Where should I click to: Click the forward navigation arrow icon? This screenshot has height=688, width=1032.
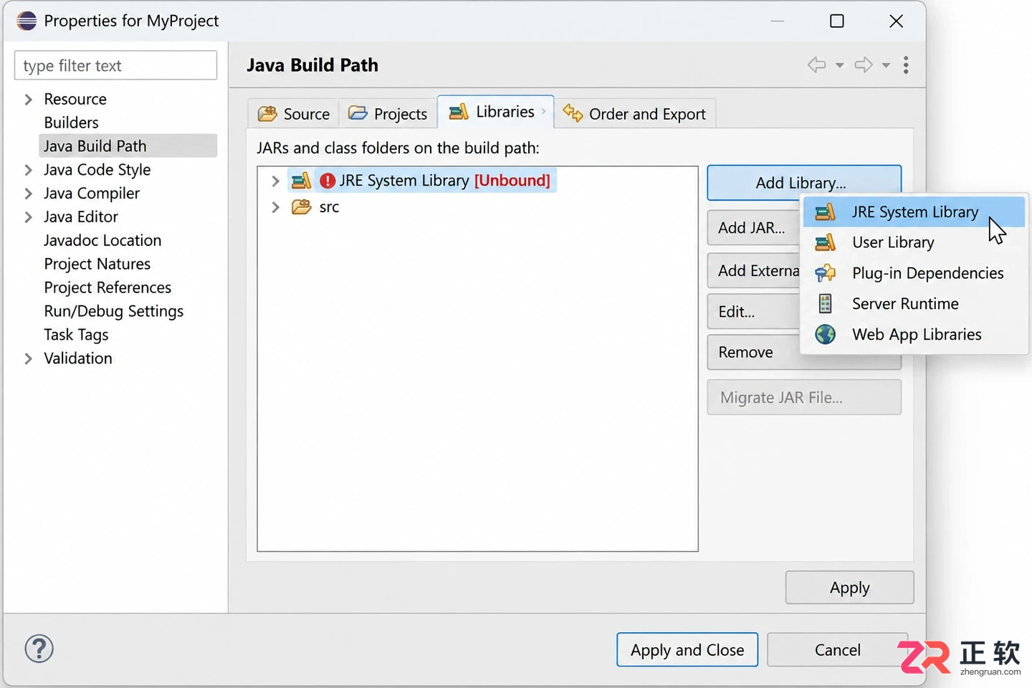864,65
